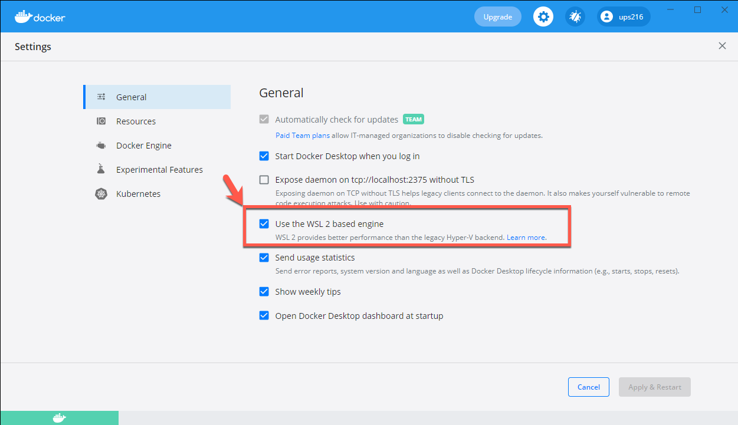This screenshot has width=738, height=425.
Task: Click the Kubernetes wheel icon
Action: pos(101,194)
